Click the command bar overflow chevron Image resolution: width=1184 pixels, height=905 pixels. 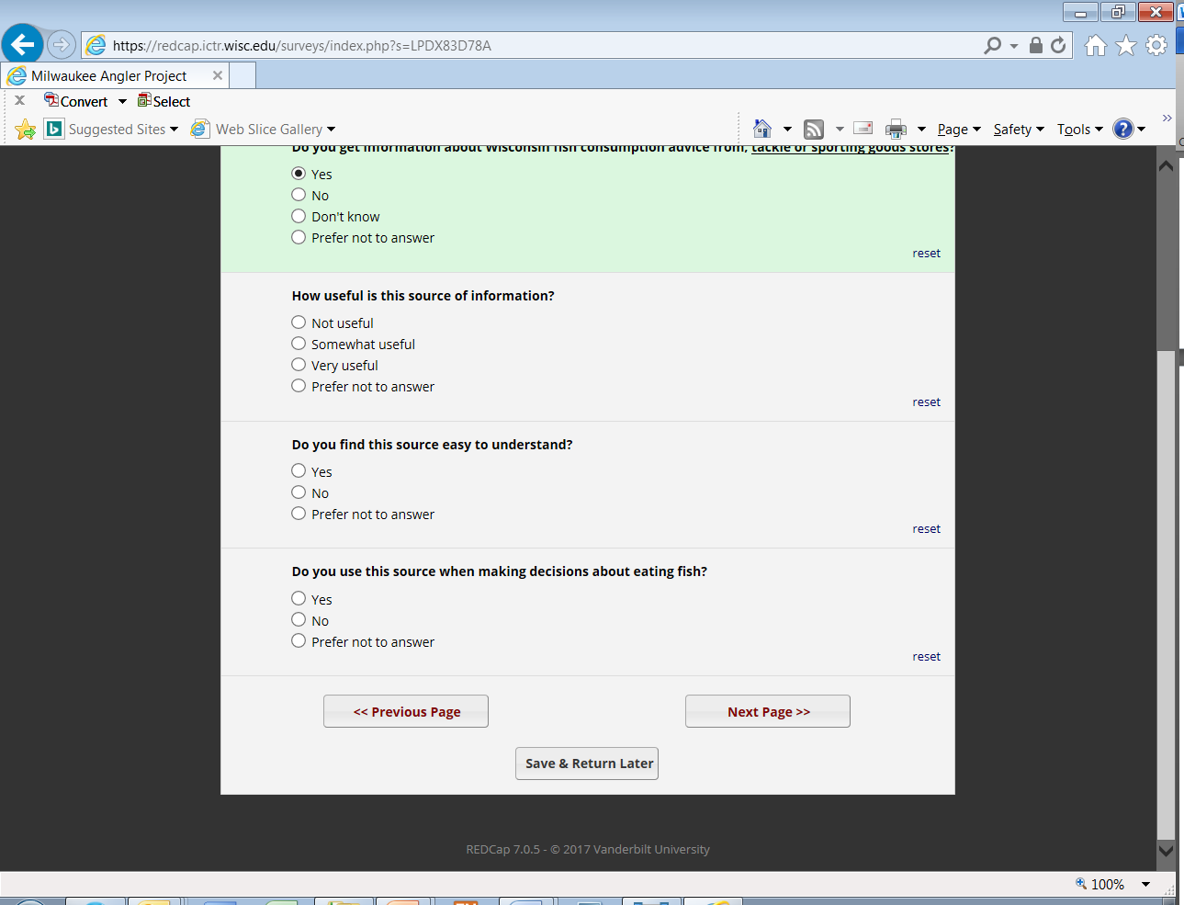pos(1167,119)
